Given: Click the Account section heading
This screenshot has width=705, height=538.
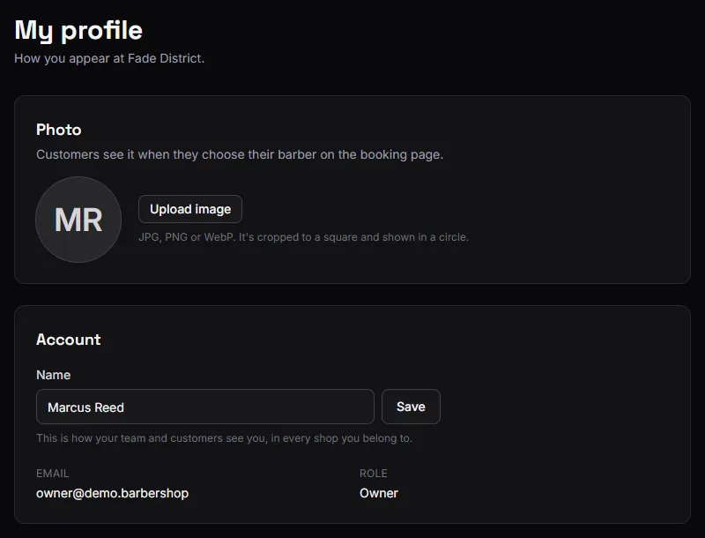Looking at the screenshot, I should tap(69, 340).
